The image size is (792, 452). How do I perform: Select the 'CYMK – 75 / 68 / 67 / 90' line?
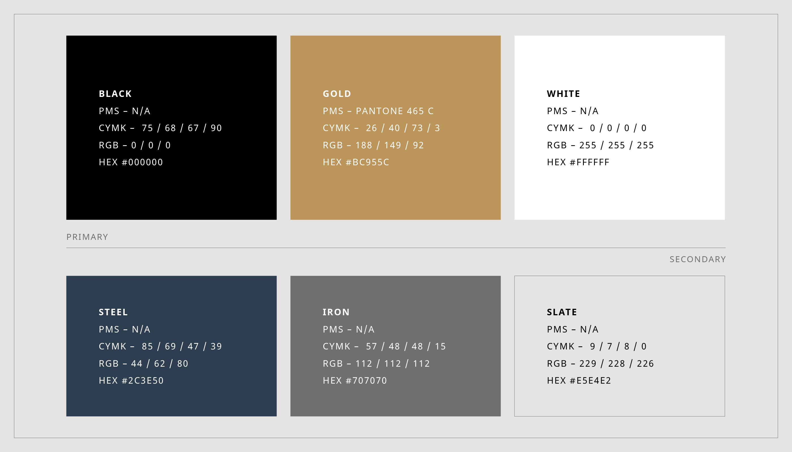160,128
